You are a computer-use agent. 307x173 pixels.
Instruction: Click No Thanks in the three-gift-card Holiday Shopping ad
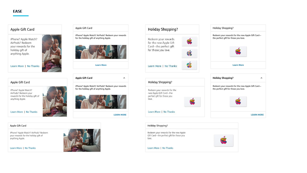point(171,66)
